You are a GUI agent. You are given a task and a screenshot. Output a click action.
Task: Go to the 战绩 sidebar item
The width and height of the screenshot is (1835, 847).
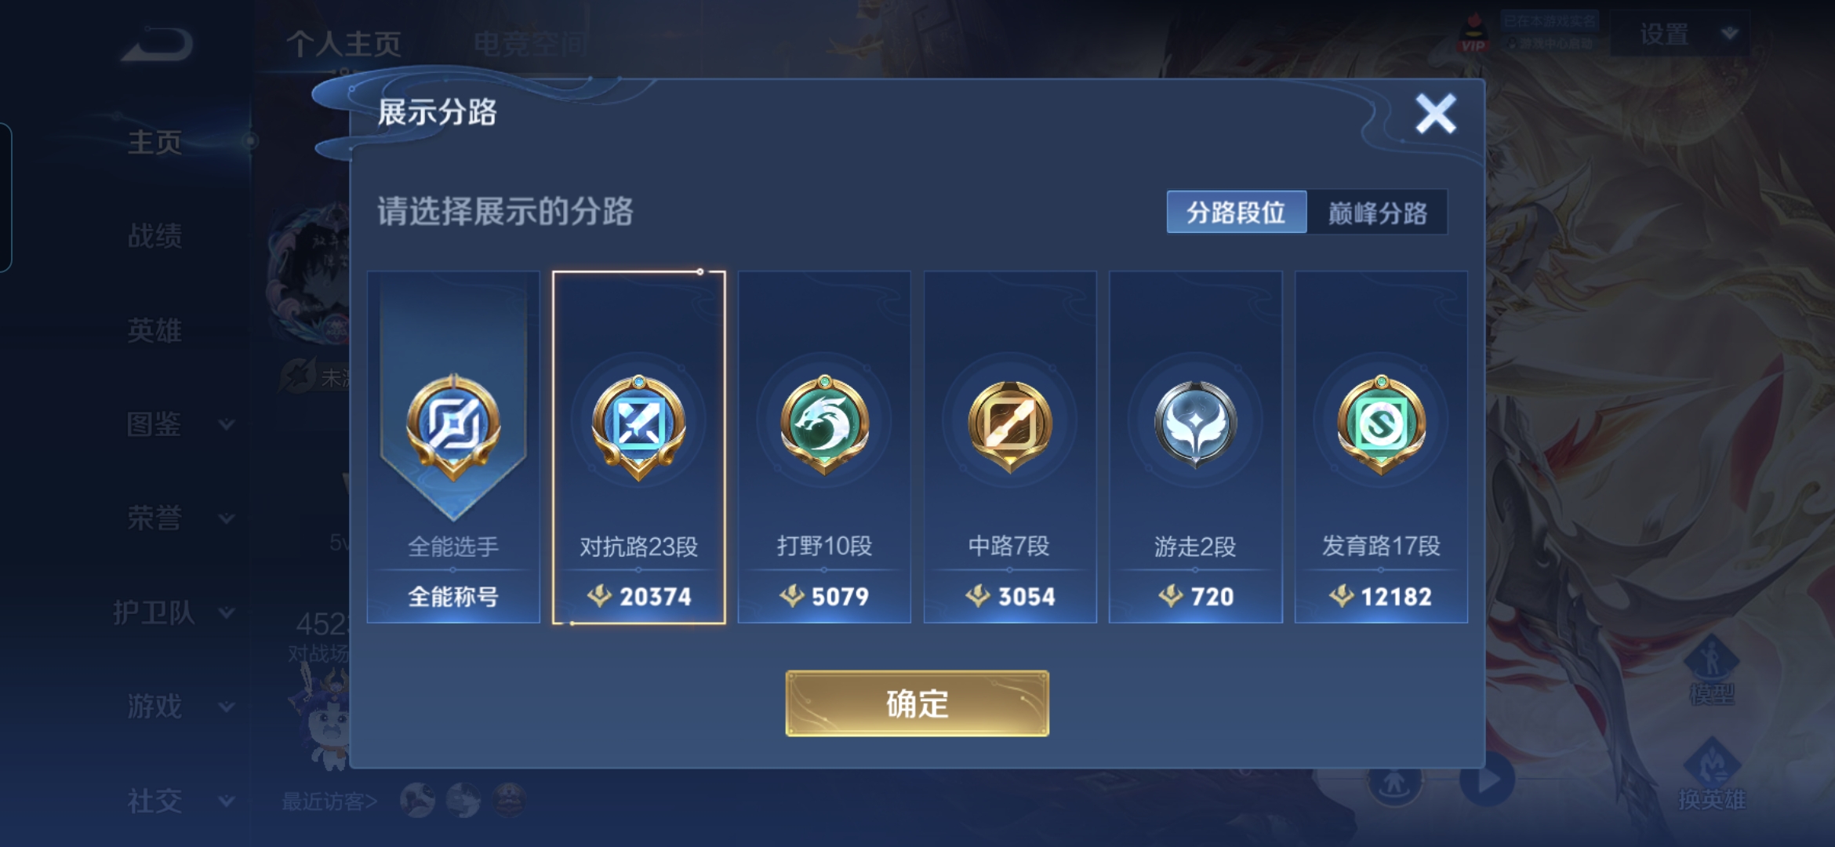click(155, 235)
